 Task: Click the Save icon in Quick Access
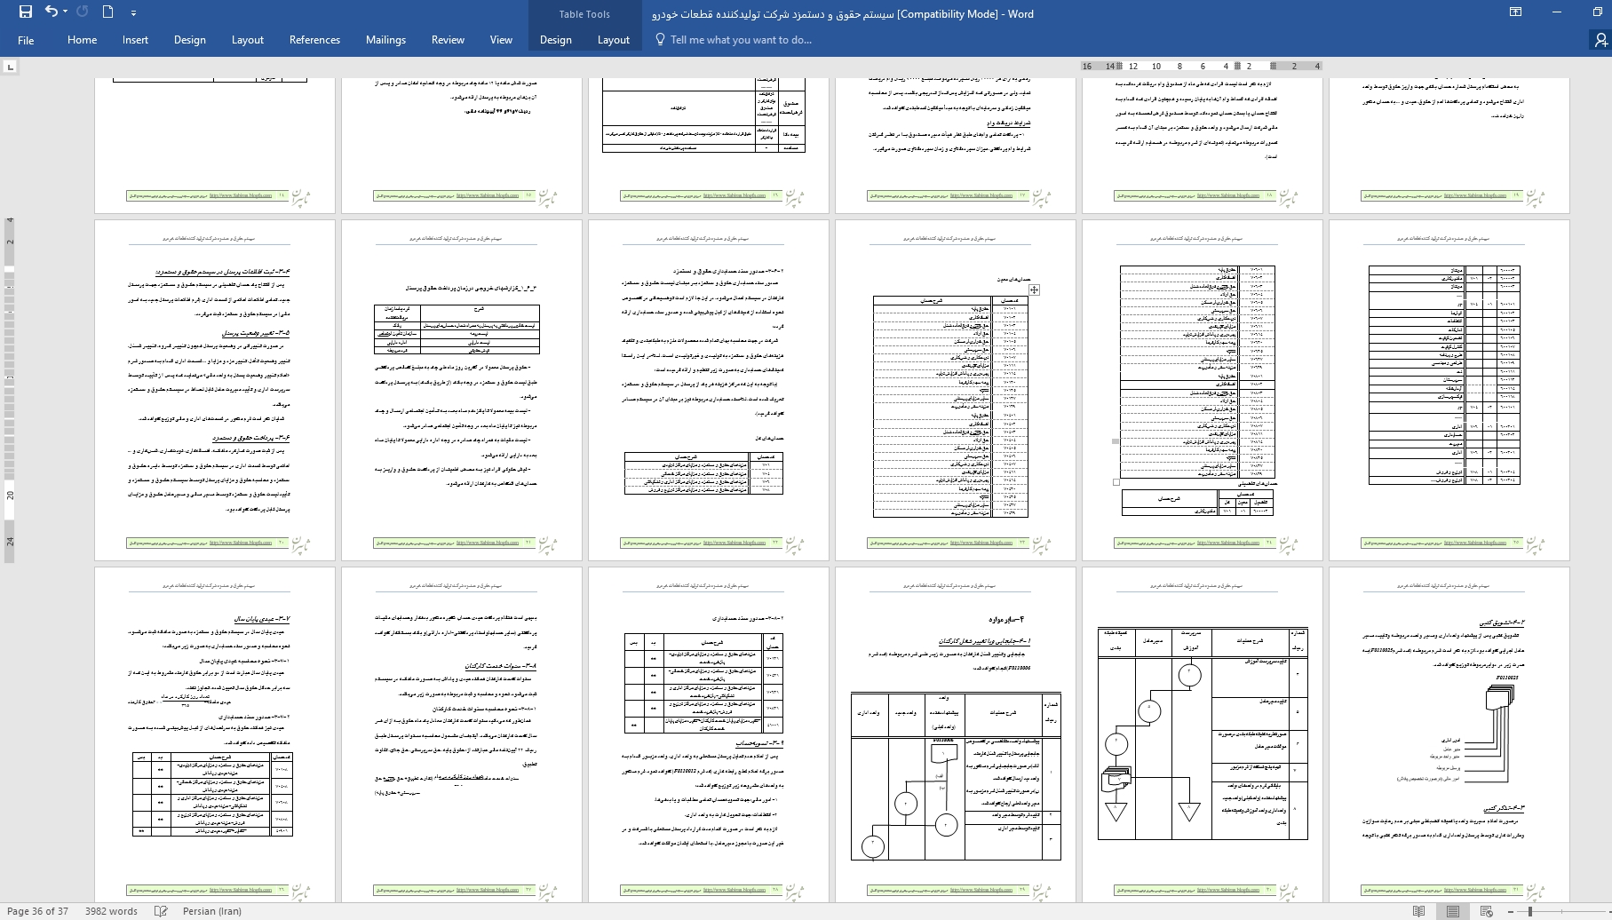(25, 12)
